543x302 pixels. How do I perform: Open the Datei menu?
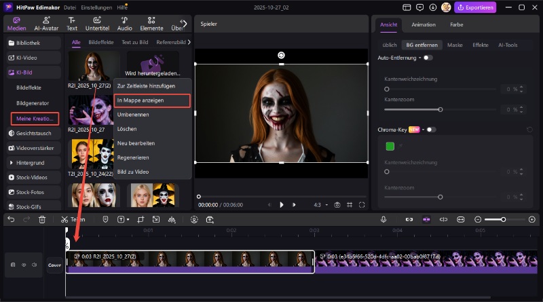pos(70,7)
